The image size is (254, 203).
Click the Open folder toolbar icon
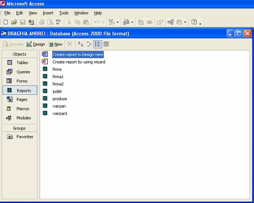(x=14, y=22)
